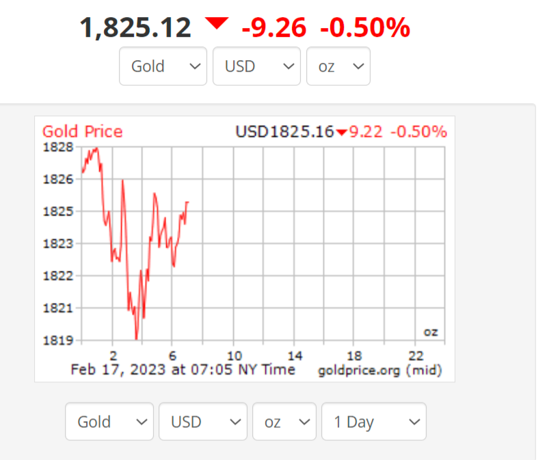This screenshot has height=460, width=538.
Task: Click the USD1825.16 value in chart header
Action: tap(284, 131)
